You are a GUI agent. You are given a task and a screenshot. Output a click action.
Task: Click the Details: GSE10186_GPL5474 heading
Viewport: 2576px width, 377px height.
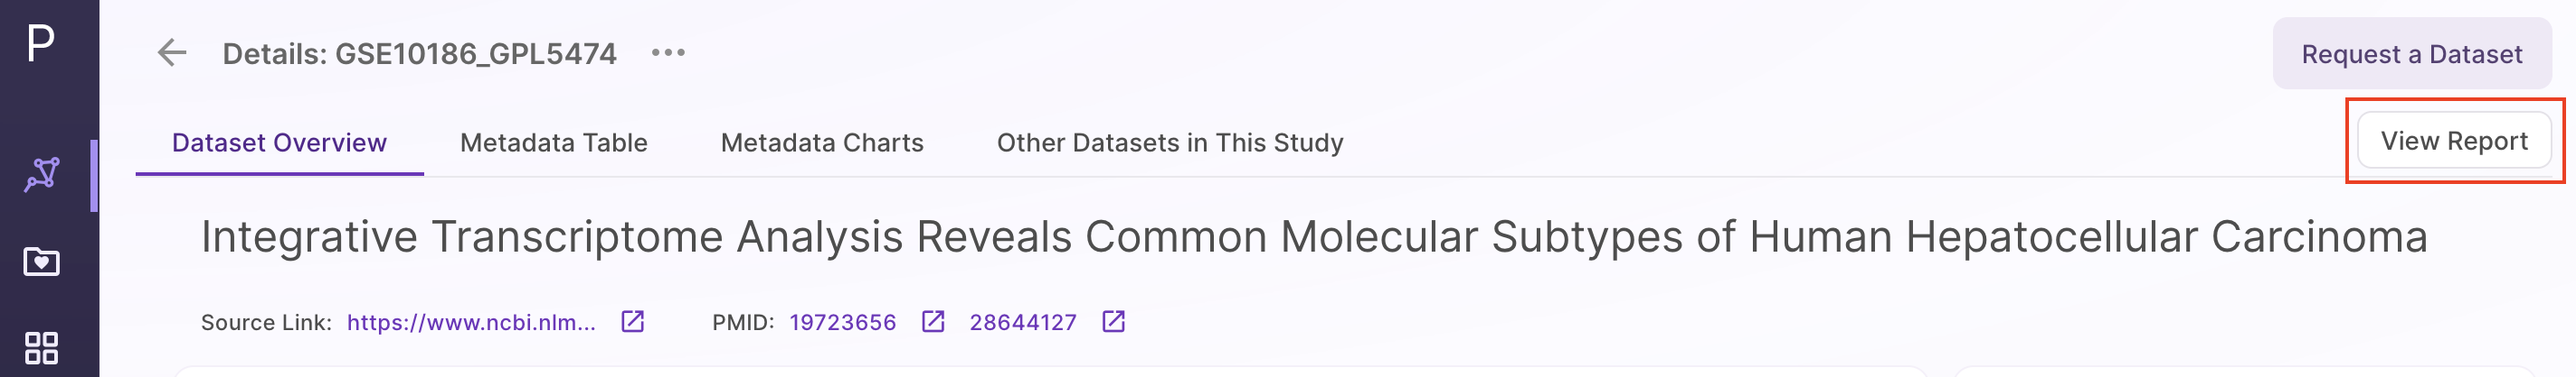[x=419, y=54]
